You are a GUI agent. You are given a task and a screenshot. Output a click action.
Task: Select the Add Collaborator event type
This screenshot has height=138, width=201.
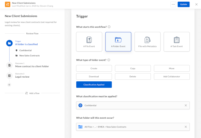pos(172,77)
